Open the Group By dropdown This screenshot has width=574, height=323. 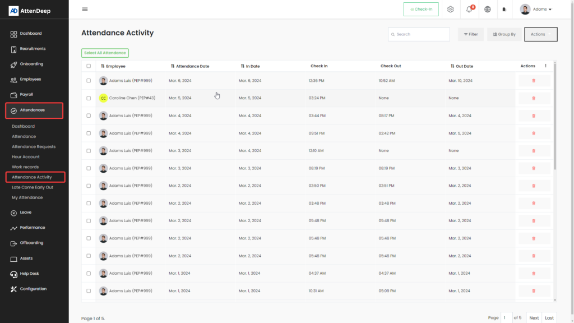pyautogui.click(x=504, y=34)
